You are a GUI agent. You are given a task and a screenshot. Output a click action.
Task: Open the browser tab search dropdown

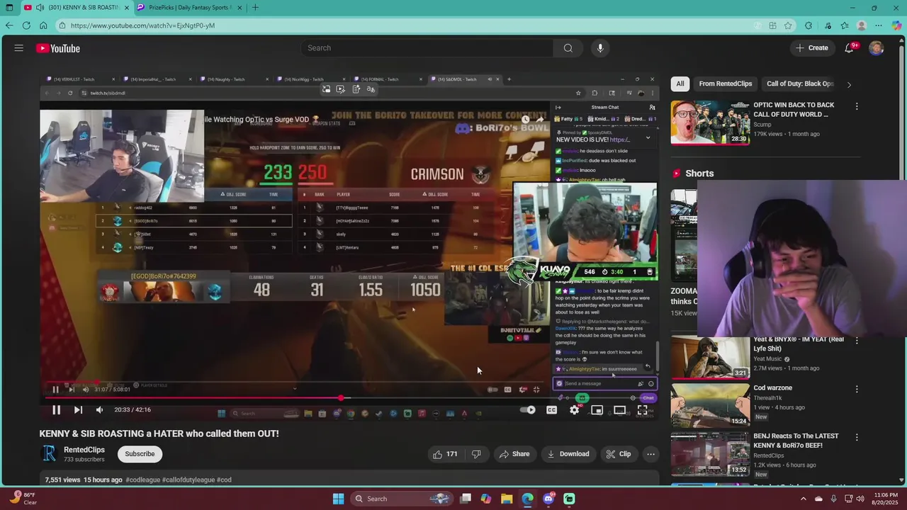click(x=9, y=8)
